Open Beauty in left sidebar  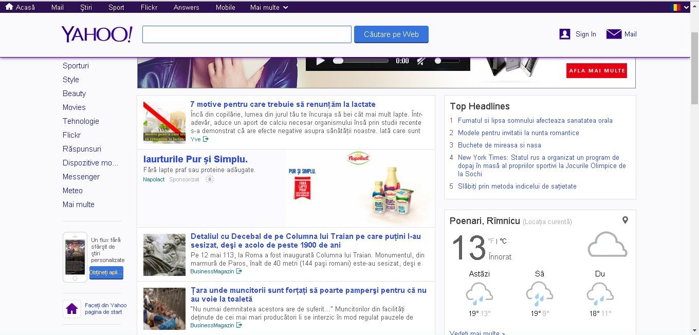[74, 94]
